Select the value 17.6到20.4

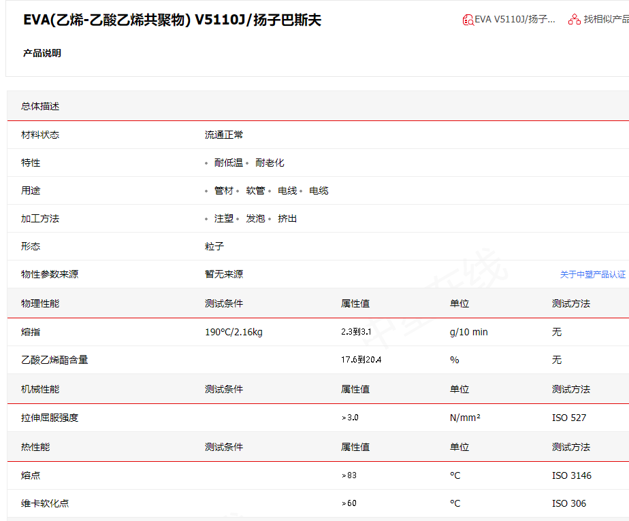coord(361,360)
